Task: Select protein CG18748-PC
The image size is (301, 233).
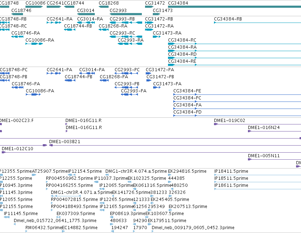Action: tap(14, 70)
